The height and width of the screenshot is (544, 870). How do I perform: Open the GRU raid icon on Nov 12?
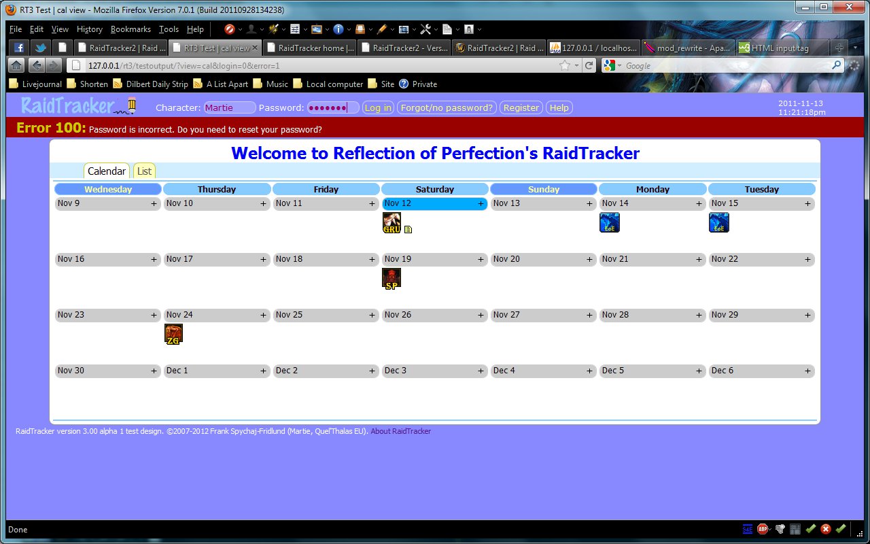pos(391,222)
